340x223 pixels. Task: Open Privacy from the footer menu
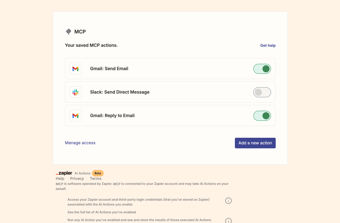click(x=77, y=178)
